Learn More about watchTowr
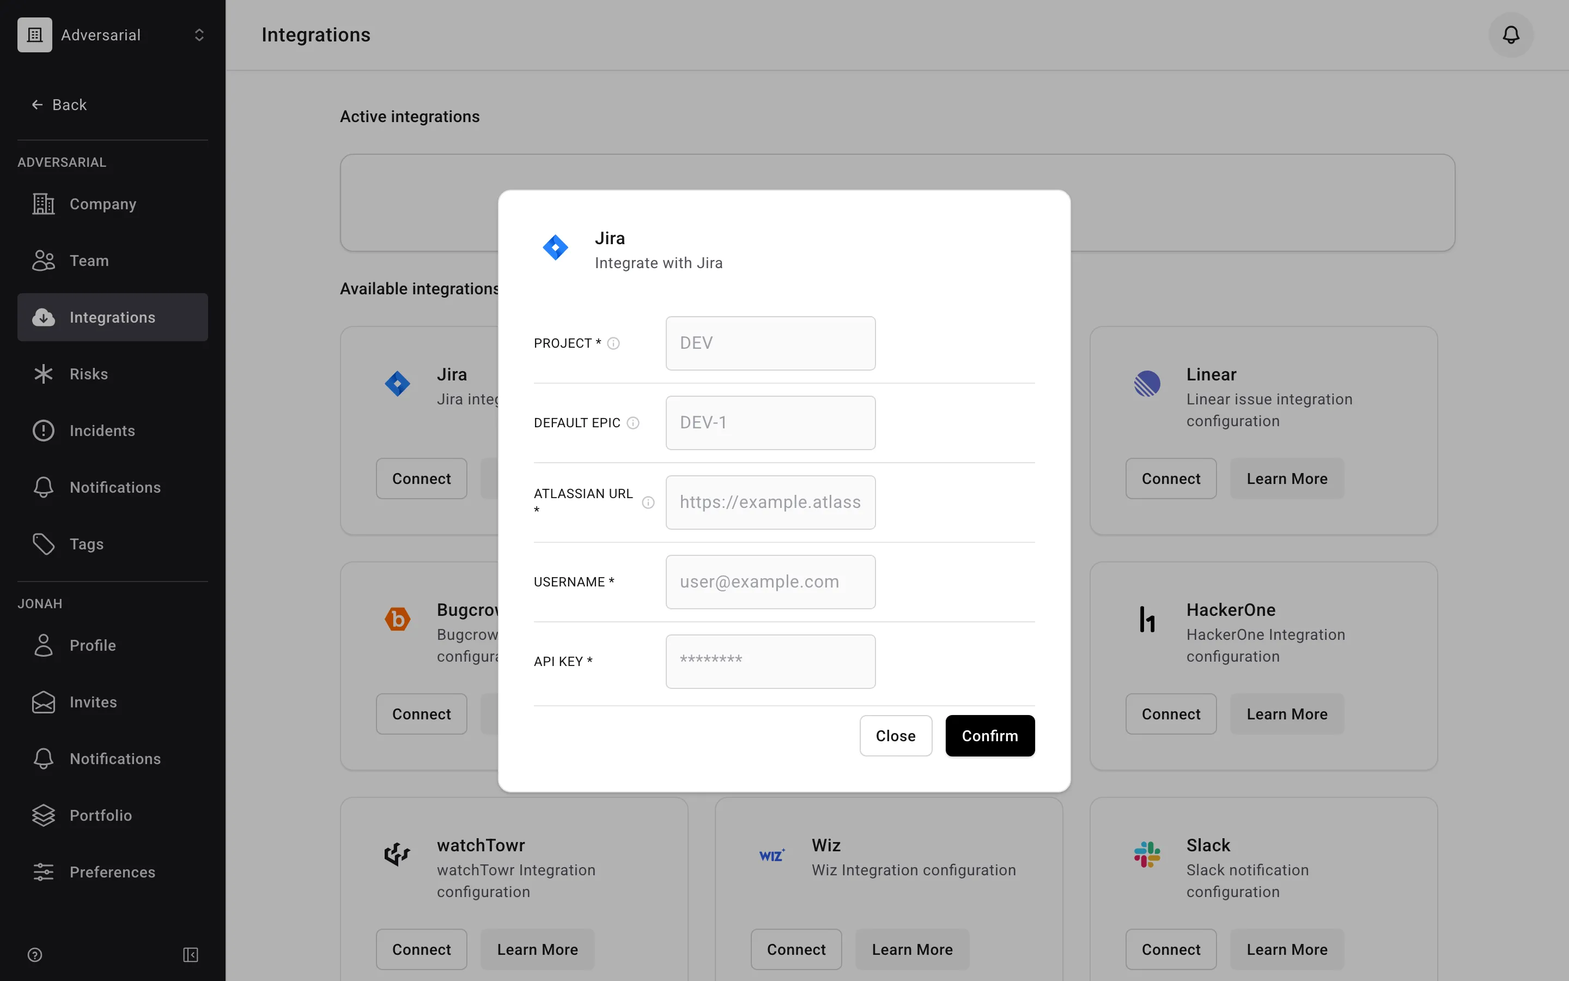Screen dimensions: 1569x981 click(538, 950)
